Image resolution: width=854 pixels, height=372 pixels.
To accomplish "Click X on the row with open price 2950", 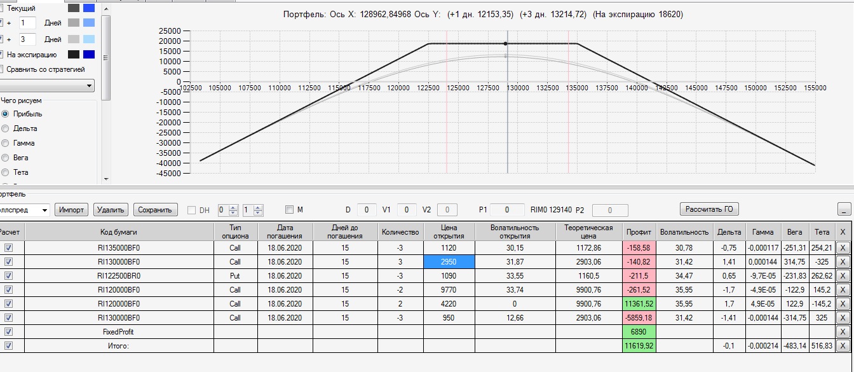I will [x=843, y=262].
